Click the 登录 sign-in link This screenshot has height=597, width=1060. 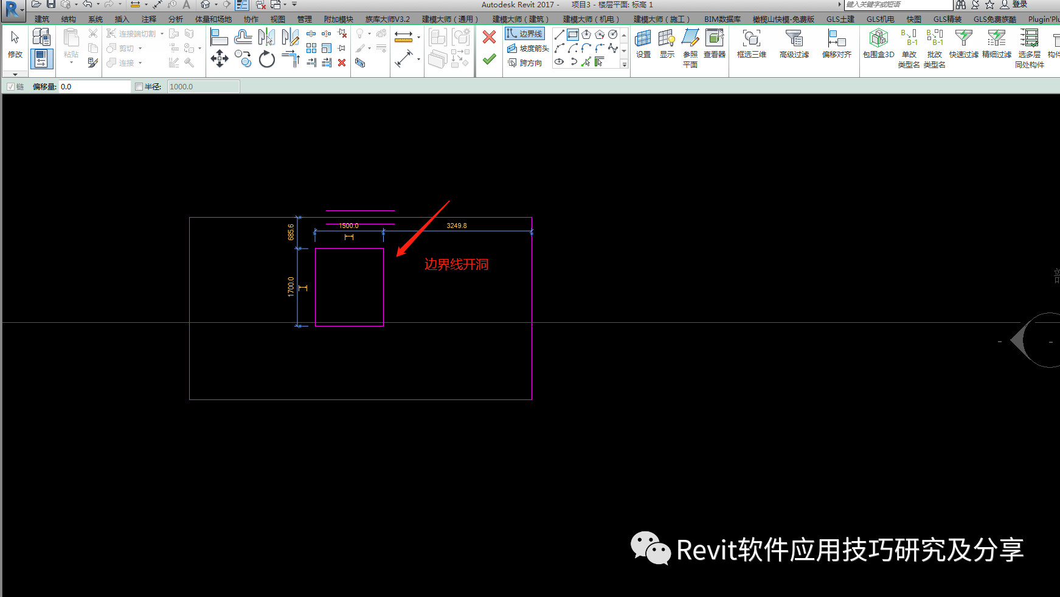click(x=1020, y=4)
